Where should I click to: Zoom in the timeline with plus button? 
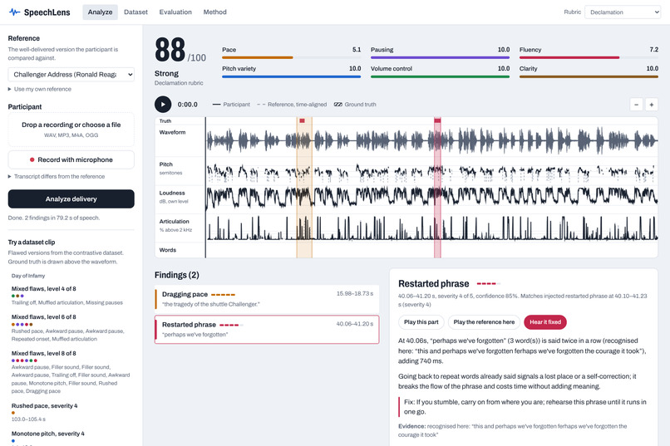click(651, 105)
